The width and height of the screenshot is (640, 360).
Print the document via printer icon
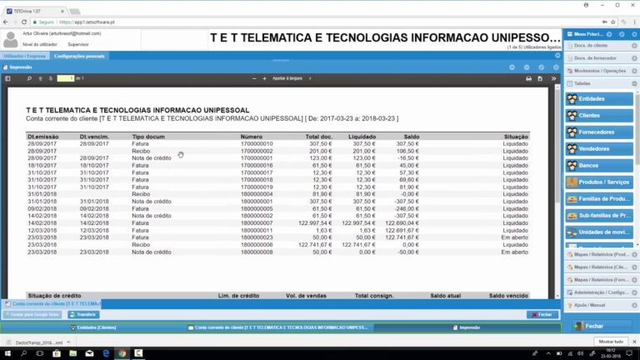coord(528,78)
